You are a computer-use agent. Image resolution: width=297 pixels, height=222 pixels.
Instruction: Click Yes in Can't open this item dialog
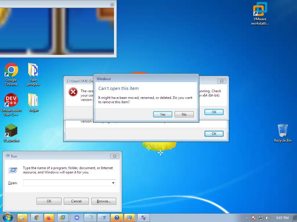[162, 114]
